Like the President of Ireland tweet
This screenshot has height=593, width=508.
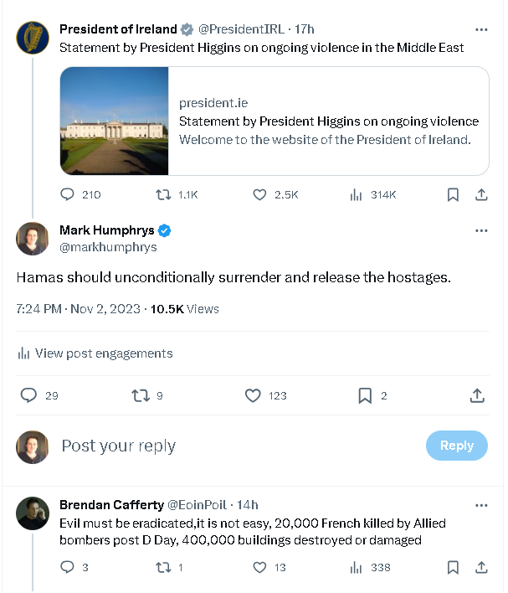click(259, 194)
